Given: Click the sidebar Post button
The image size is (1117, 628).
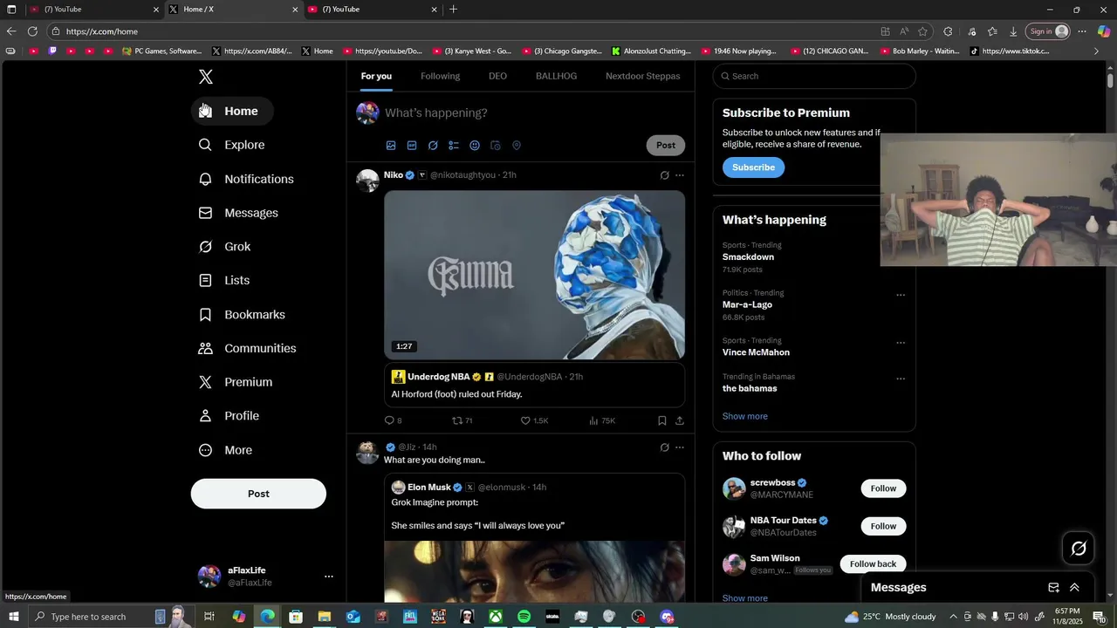Looking at the screenshot, I should [258, 494].
